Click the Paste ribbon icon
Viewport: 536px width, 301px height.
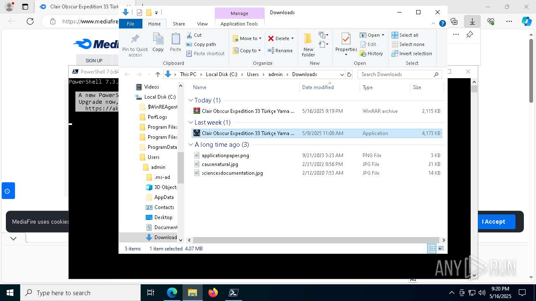175,42
